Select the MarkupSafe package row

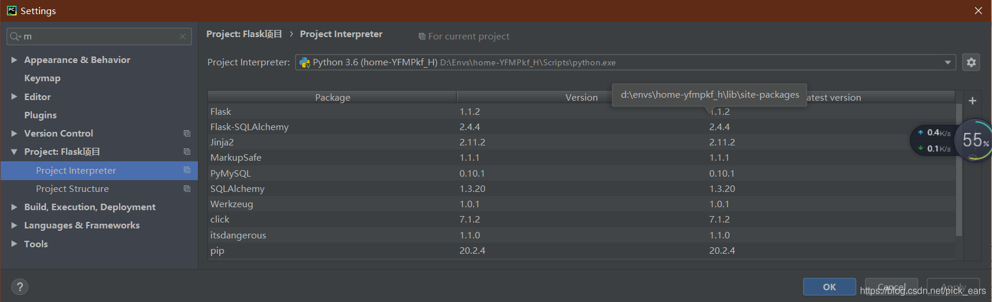[581, 158]
